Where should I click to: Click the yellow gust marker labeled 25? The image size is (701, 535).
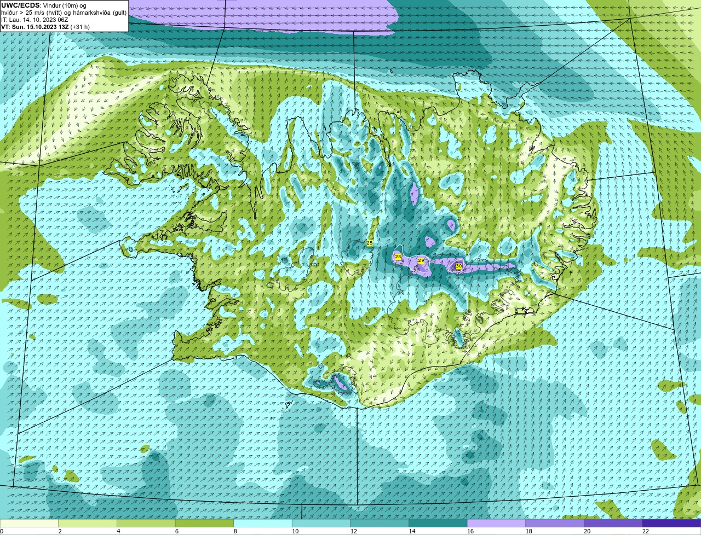click(369, 242)
